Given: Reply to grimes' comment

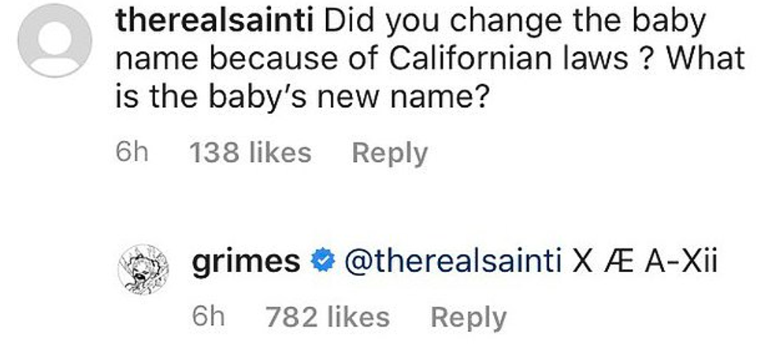Looking at the screenshot, I should pyautogui.click(x=468, y=317).
